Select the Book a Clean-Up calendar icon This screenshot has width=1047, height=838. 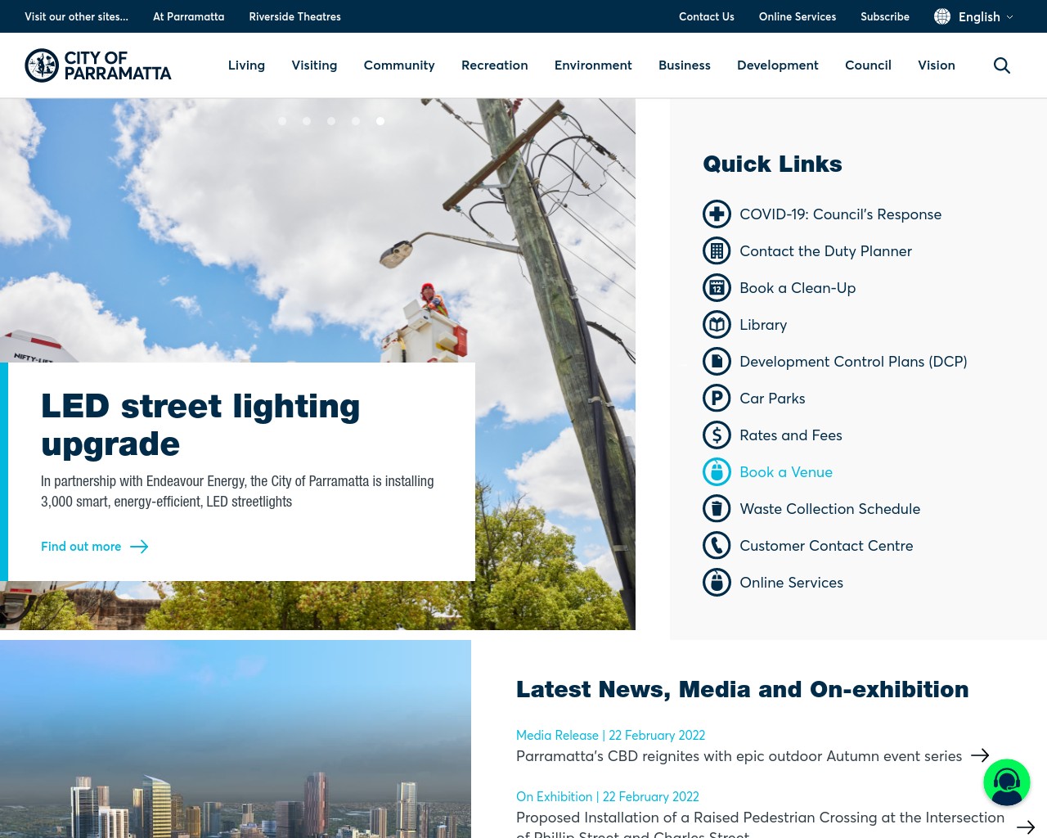tap(717, 287)
